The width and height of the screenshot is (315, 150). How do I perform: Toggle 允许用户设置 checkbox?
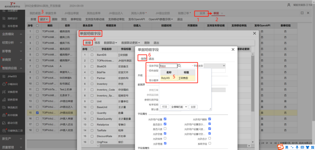click(x=165, y=119)
